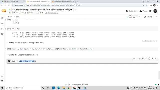Open the Tools menu
This screenshot has height=90, width=160.
pos(37,13)
